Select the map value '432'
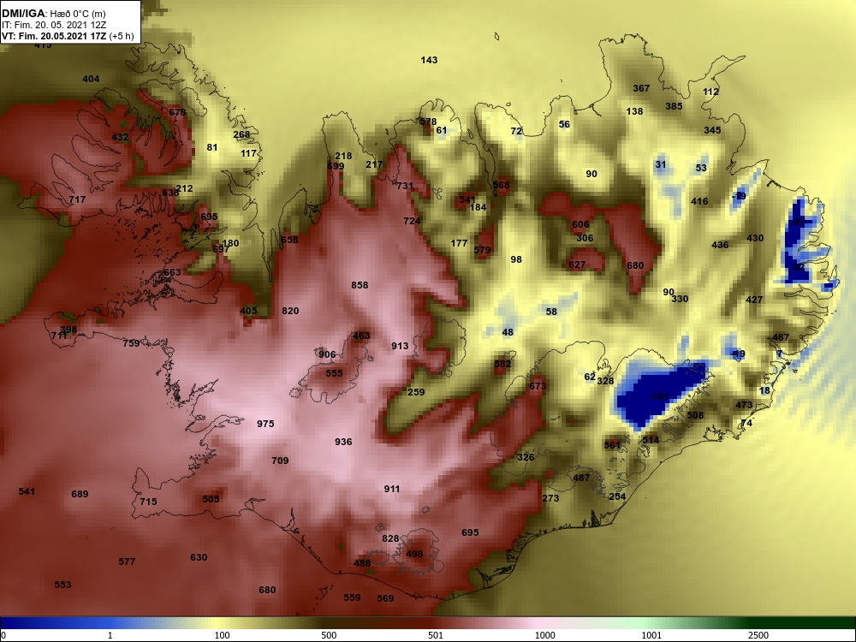 [120, 137]
